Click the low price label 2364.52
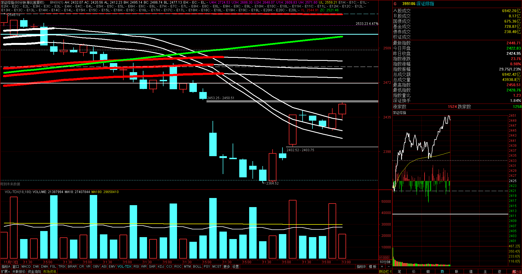Viewport: 522px width, 274px height. pos(272,183)
